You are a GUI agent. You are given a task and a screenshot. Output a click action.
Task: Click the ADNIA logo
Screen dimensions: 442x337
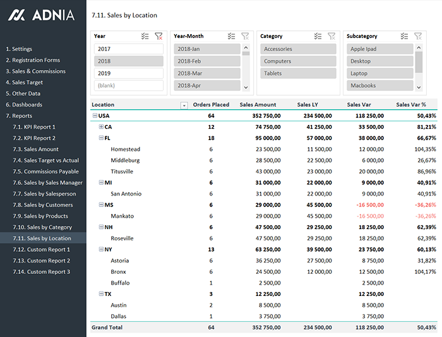(42, 15)
